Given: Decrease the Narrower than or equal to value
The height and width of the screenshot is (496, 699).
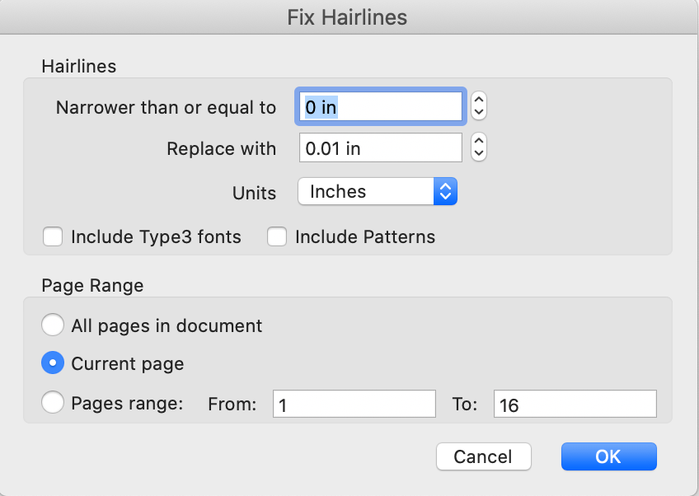Looking at the screenshot, I should tap(479, 112).
